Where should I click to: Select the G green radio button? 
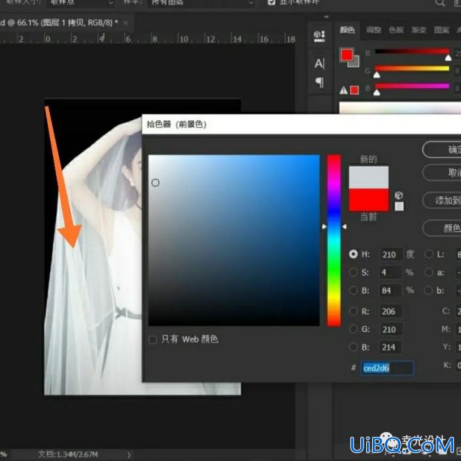(x=353, y=329)
